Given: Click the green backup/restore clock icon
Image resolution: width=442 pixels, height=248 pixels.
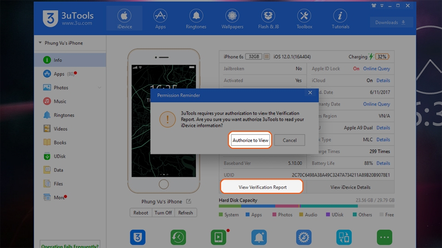Looking at the screenshot, I should (x=178, y=237).
